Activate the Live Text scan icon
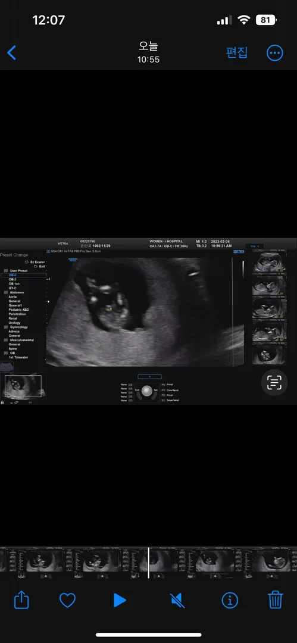This screenshot has width=297, height=643. tap(274, 382)
